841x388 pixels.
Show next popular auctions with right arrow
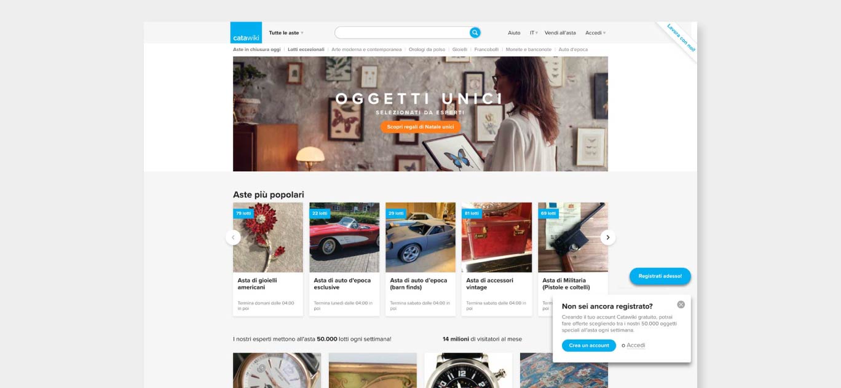(x=608, y=238)
